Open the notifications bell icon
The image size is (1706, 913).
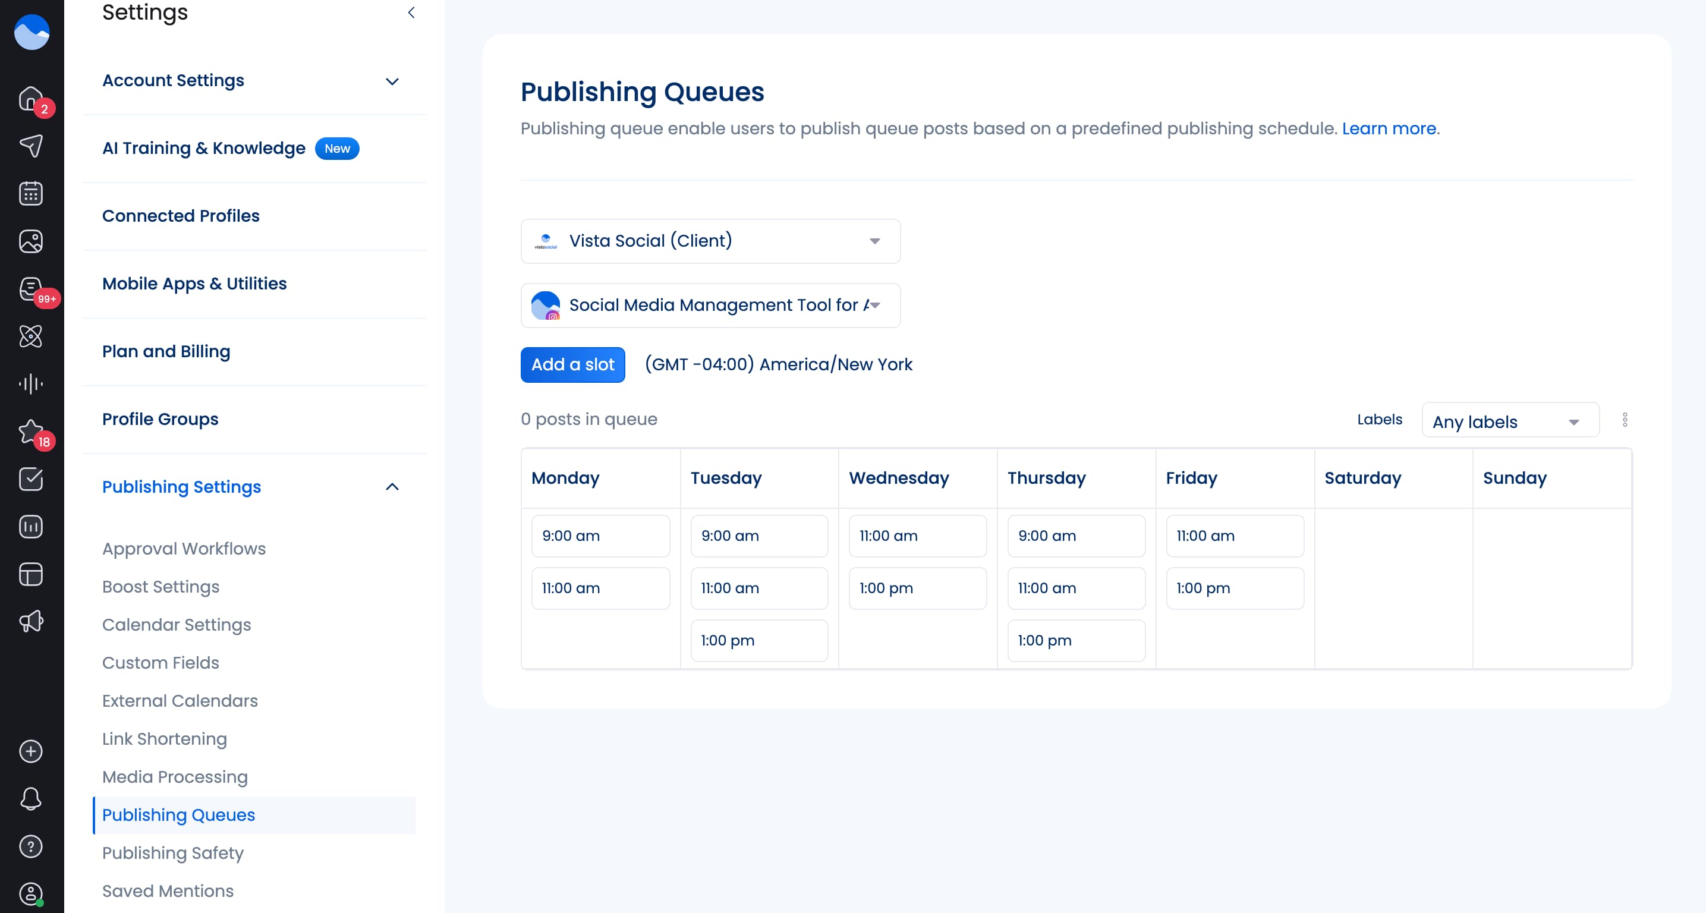coord(30,798)
